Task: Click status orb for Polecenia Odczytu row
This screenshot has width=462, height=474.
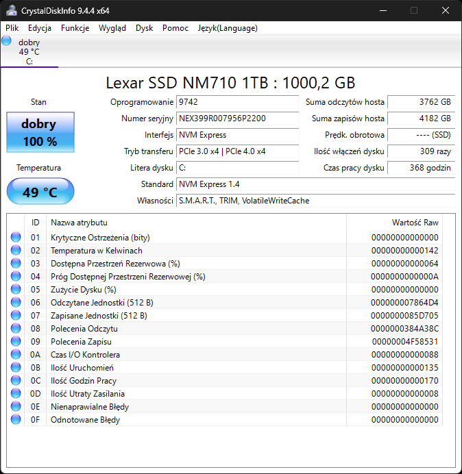Action: pos(16,329)
